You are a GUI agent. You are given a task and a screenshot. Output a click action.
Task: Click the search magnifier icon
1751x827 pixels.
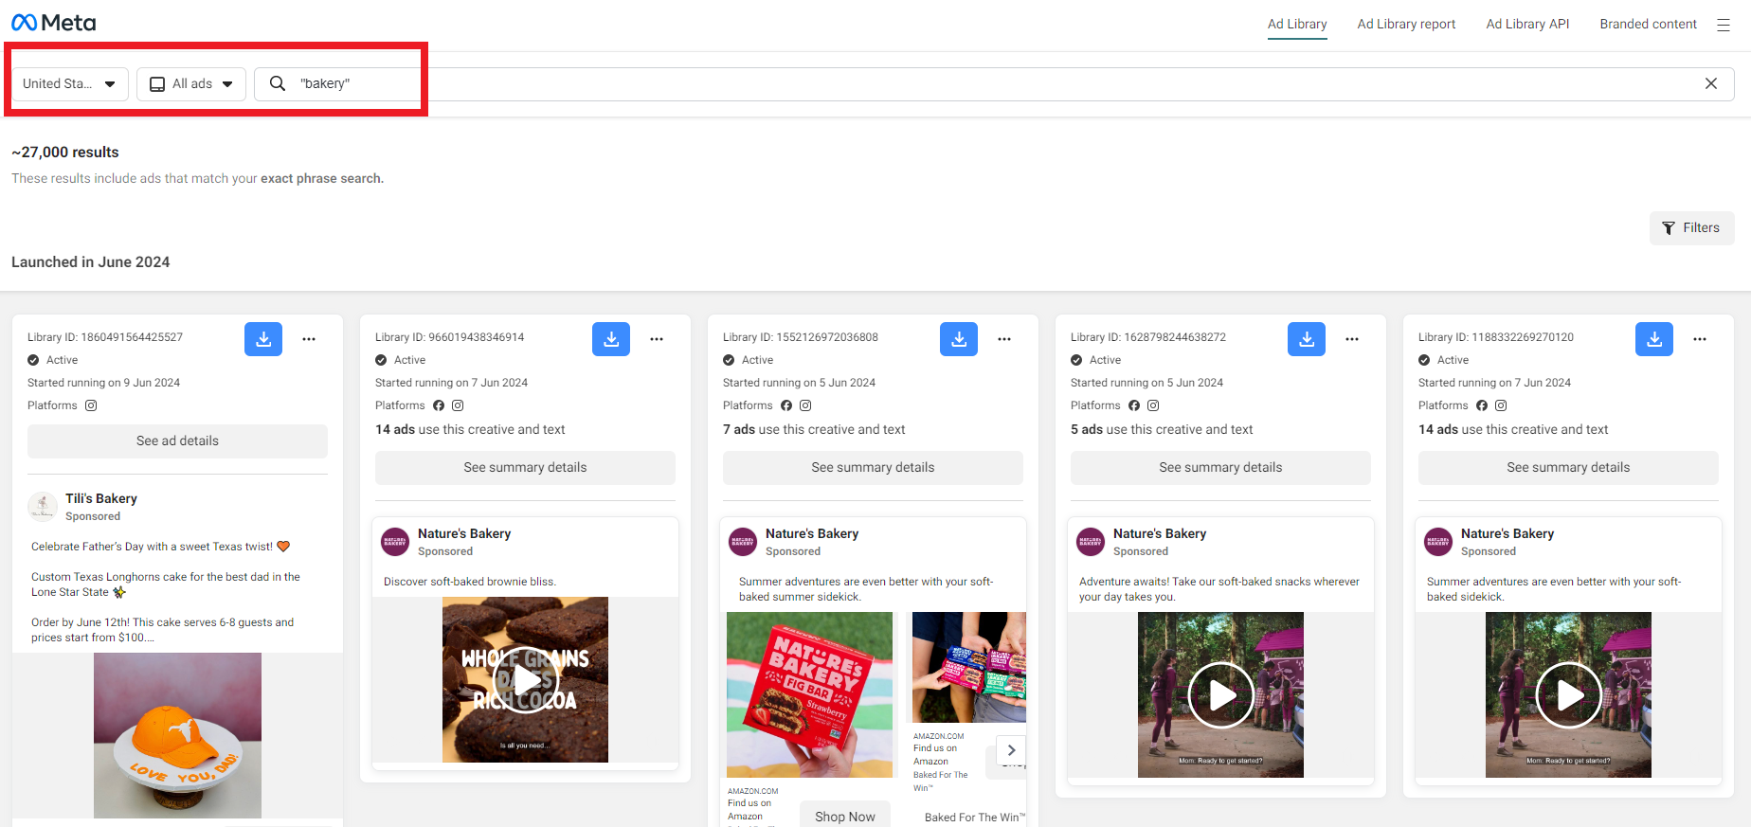(x=278, y=83)
